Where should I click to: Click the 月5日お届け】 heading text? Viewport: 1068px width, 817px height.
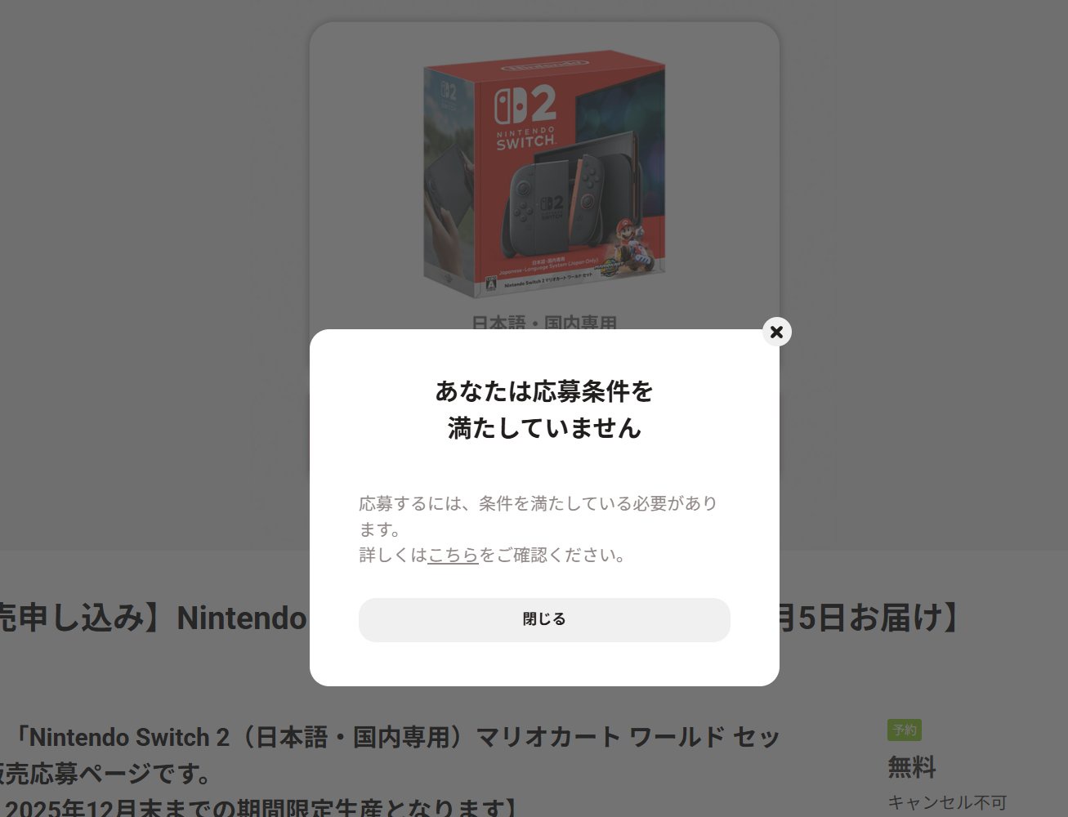tap(871, 618)
